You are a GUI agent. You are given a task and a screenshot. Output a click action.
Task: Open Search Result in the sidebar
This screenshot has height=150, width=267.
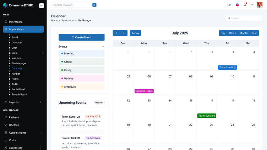click(x=20, y=95)
